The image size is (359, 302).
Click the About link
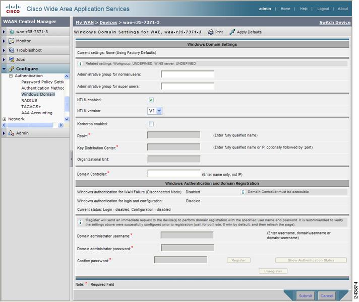(x=342, y=9)
